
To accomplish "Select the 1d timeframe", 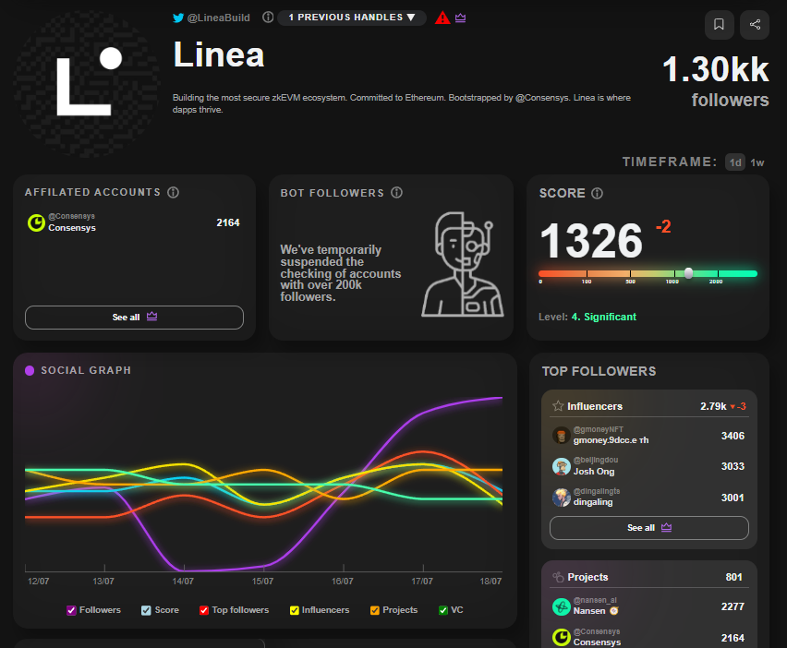I will [734, 162].
